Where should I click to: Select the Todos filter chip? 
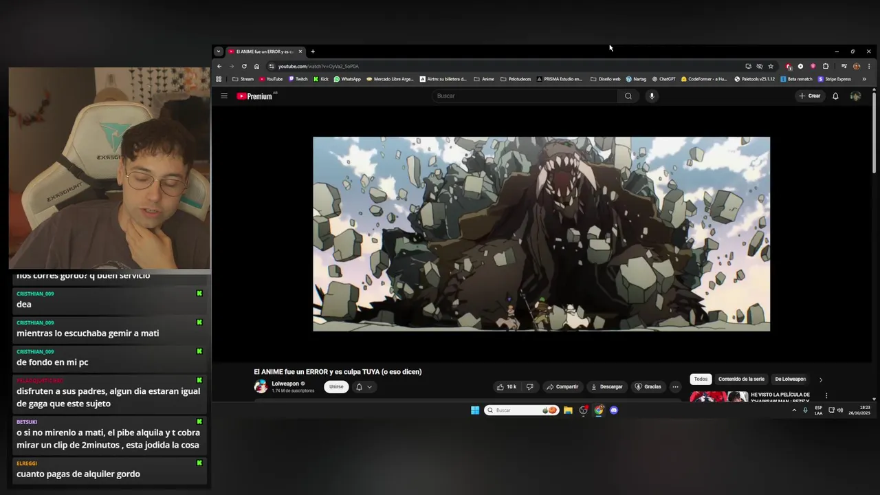click(701, 379)
